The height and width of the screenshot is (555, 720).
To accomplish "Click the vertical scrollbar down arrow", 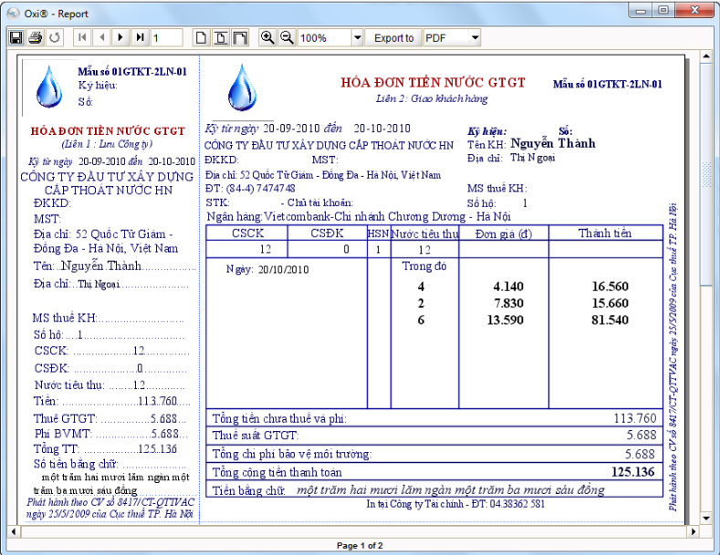I will click(x=705, y=515).
